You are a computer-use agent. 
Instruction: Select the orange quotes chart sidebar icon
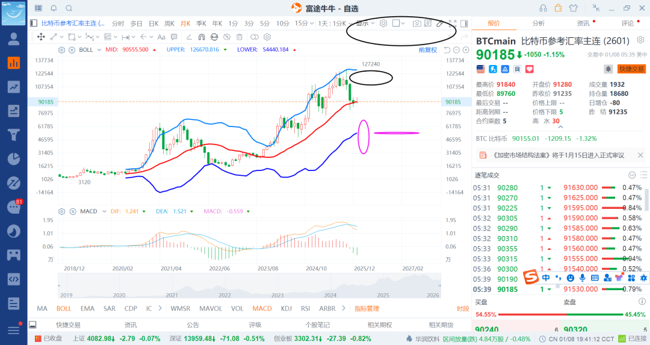click(x=14, y=63)
